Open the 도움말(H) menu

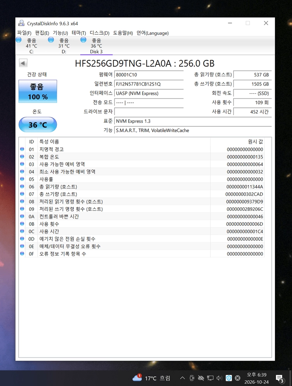tap(123, 33)
